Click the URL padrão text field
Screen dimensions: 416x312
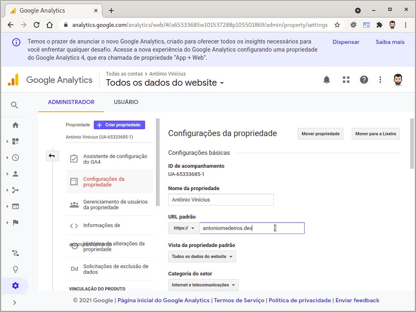click(252, 228)
